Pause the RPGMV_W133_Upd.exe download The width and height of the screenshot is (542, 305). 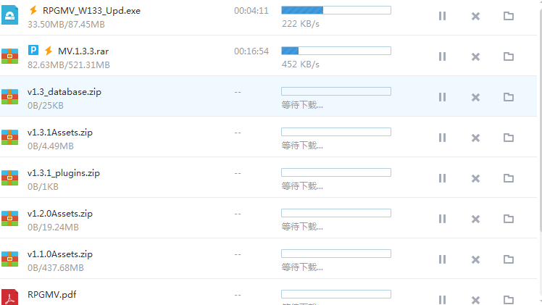(442, 16)
